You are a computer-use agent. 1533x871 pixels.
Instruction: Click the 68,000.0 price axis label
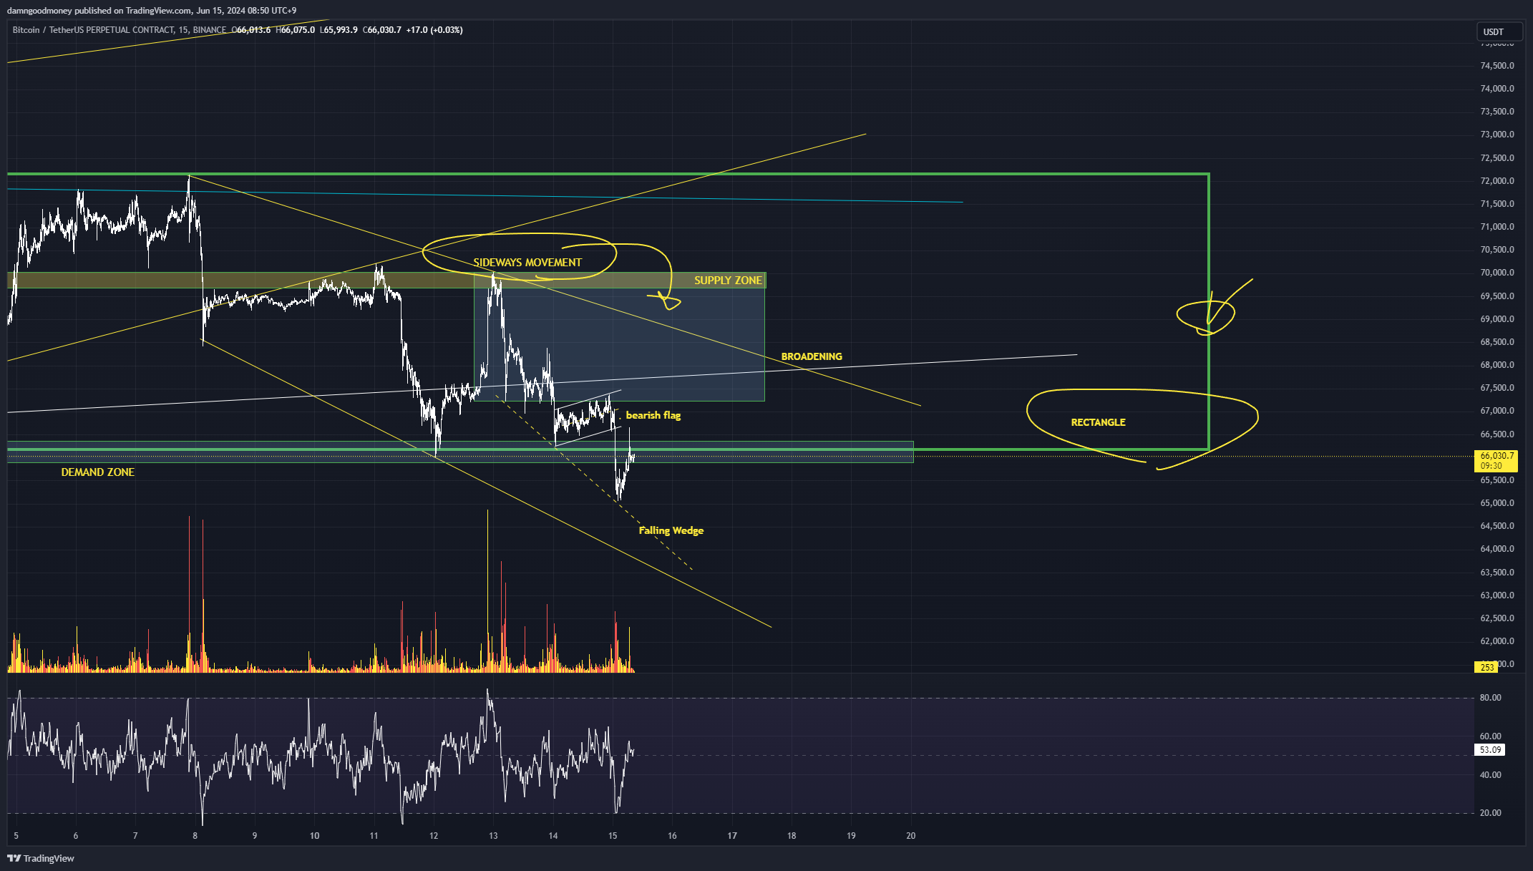pos(1497,365)
